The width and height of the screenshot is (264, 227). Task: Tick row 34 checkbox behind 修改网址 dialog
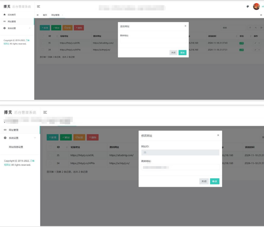tap(51, 163)
